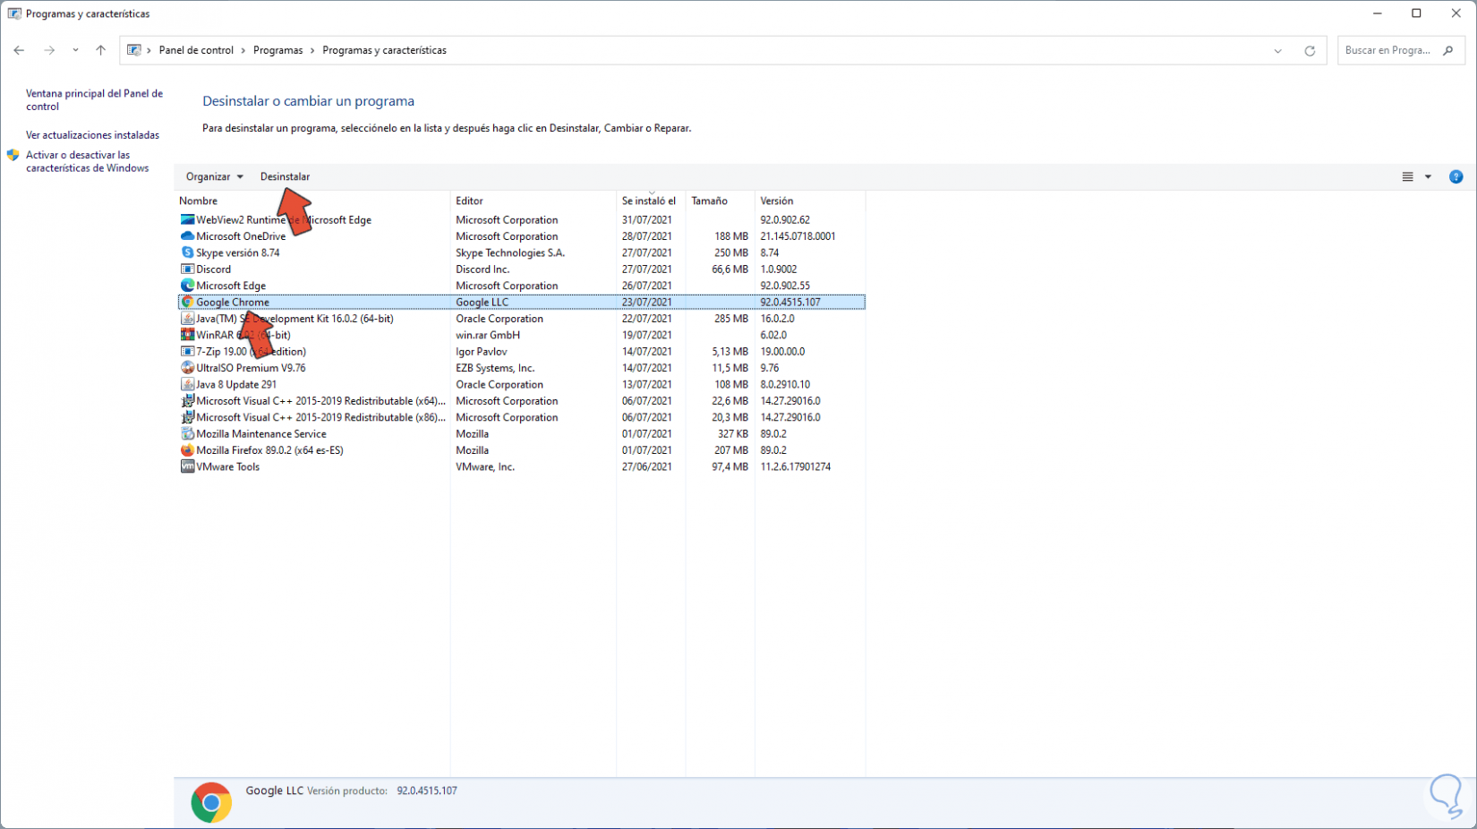Click the Visual C++ Redistributable (x64) icon

[187, 401]
